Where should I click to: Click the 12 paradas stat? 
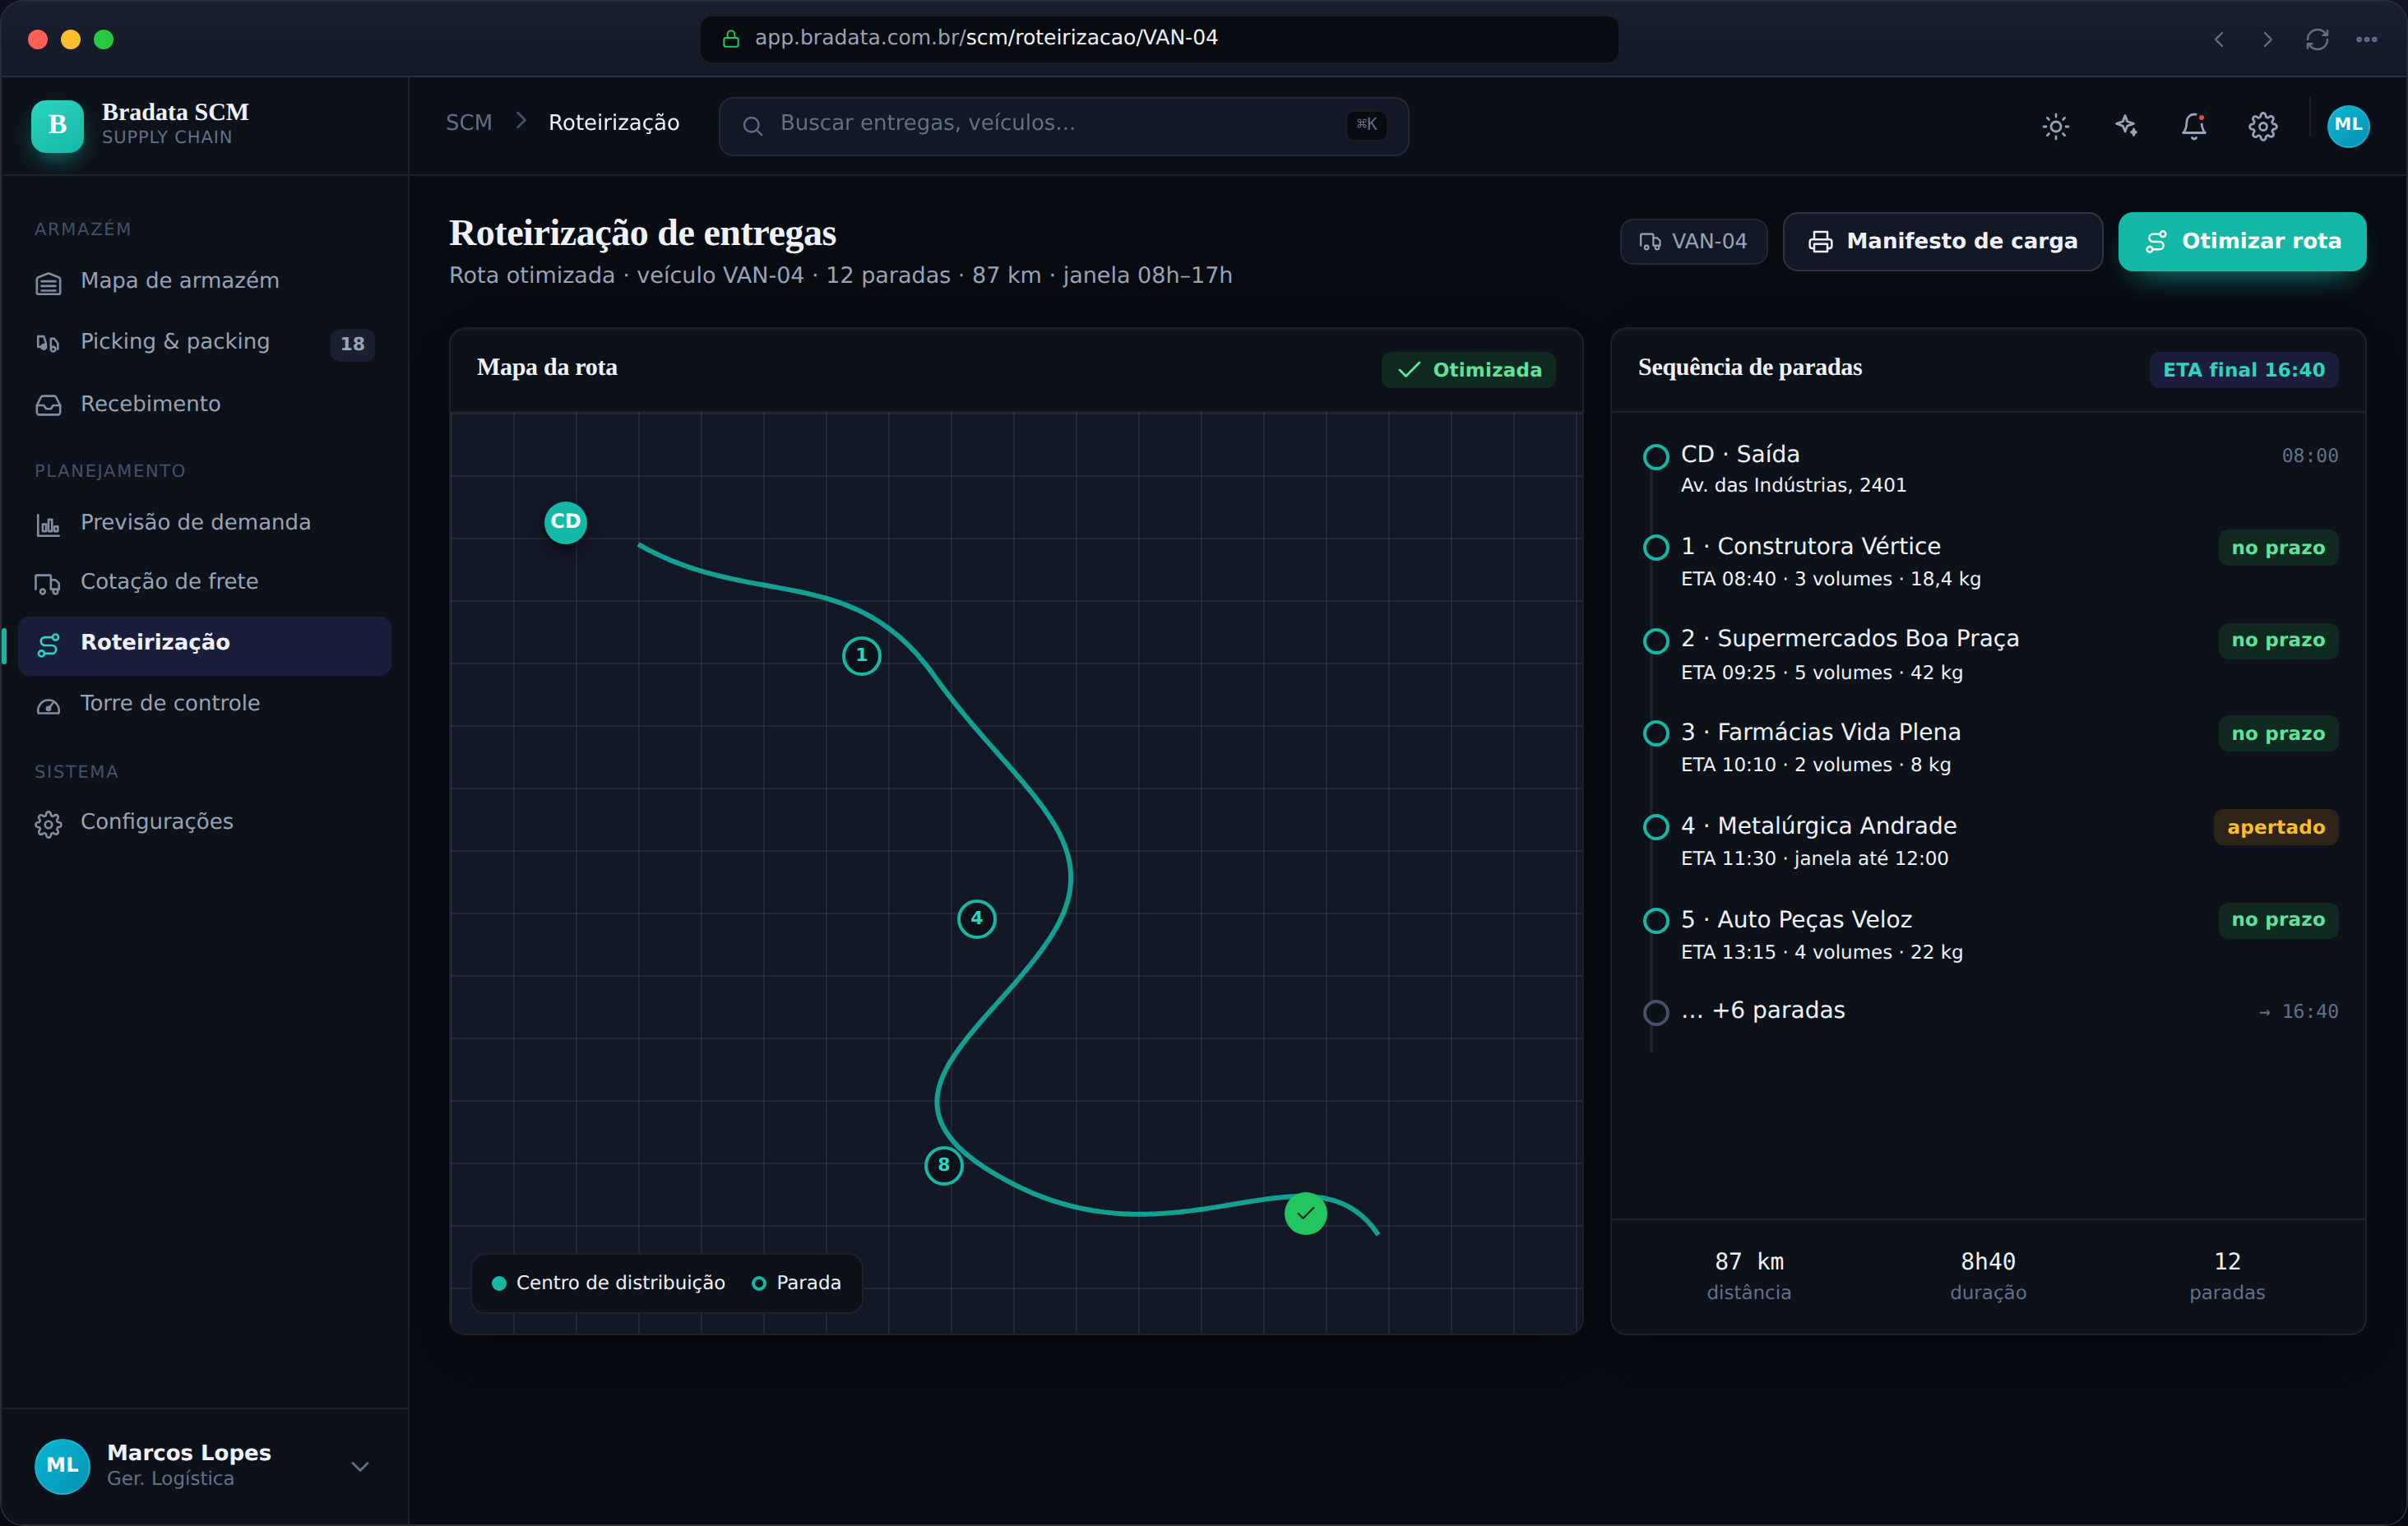click(x=2226, y=1276)
